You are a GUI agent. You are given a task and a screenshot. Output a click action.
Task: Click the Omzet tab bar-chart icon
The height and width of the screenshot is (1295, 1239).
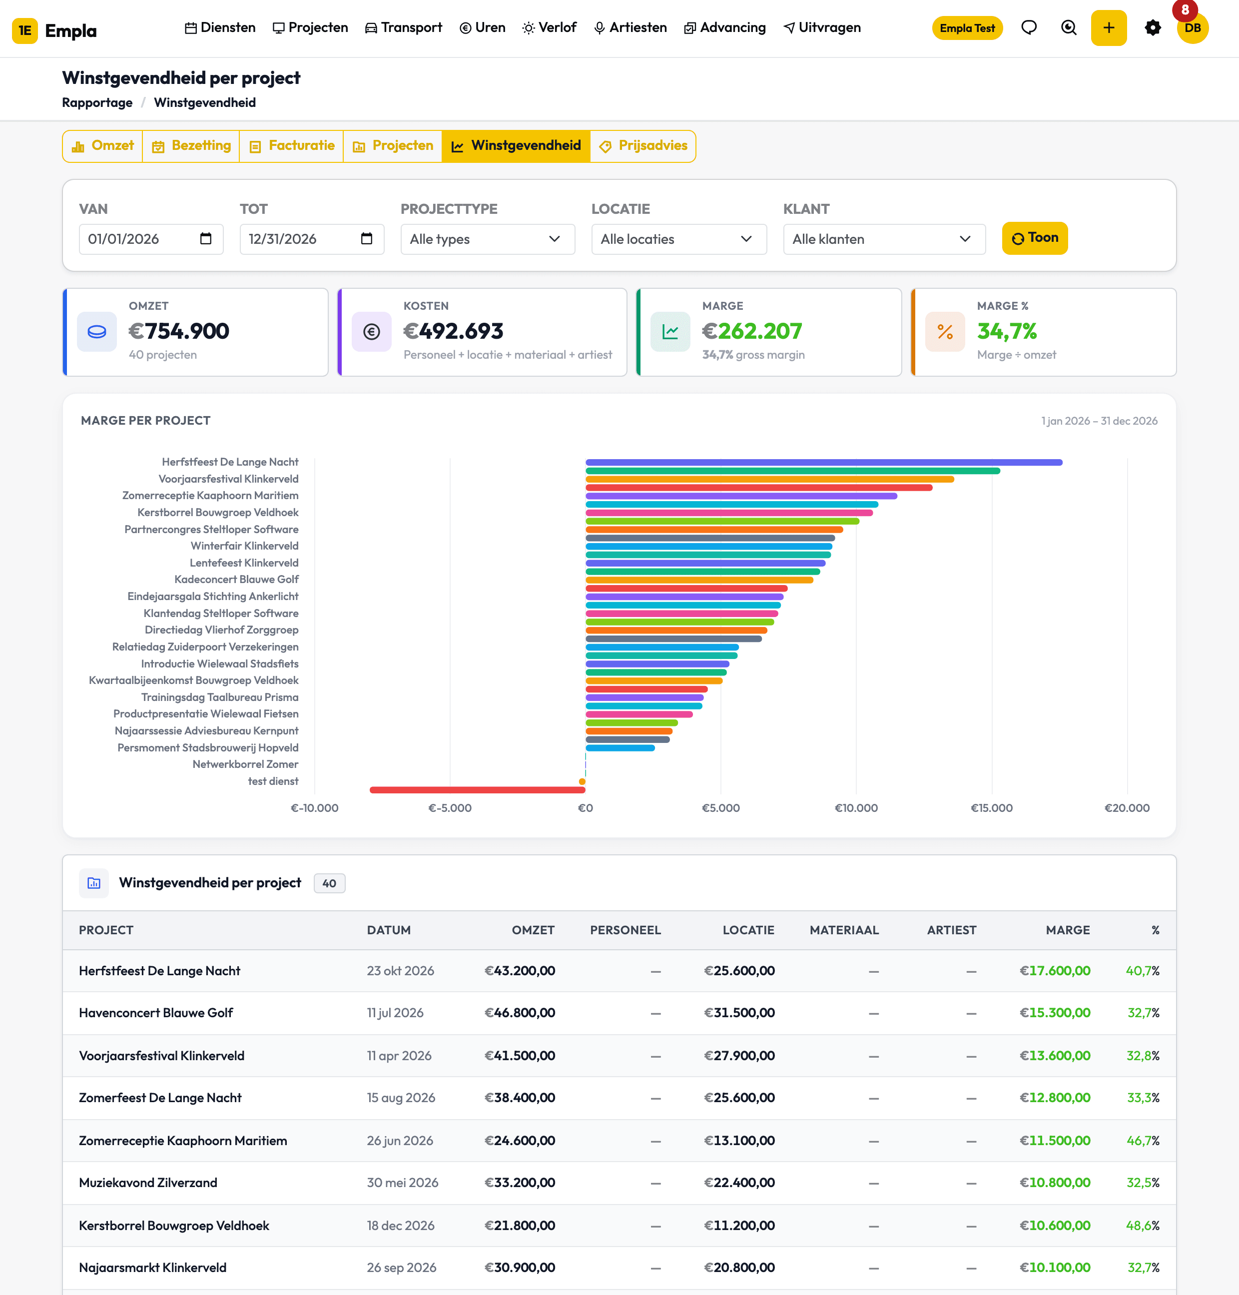(78, 146)
